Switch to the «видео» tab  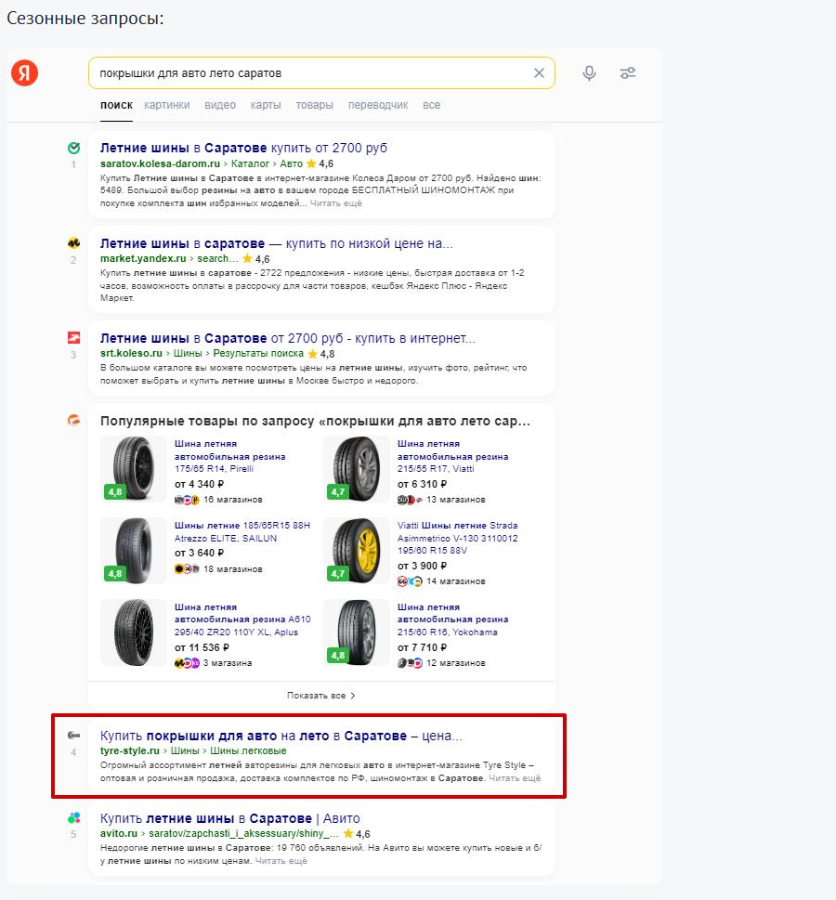point(220,105)
